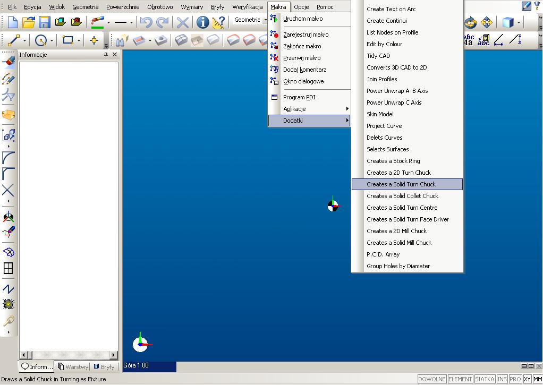
Task: Click the zoom extents diamond icon
Action: tap(487, 22)
